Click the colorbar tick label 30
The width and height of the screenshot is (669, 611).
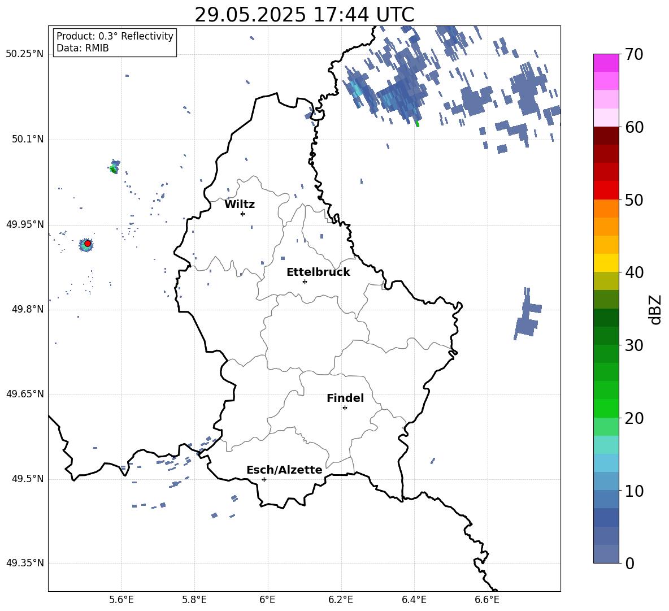tap(634, 345)
